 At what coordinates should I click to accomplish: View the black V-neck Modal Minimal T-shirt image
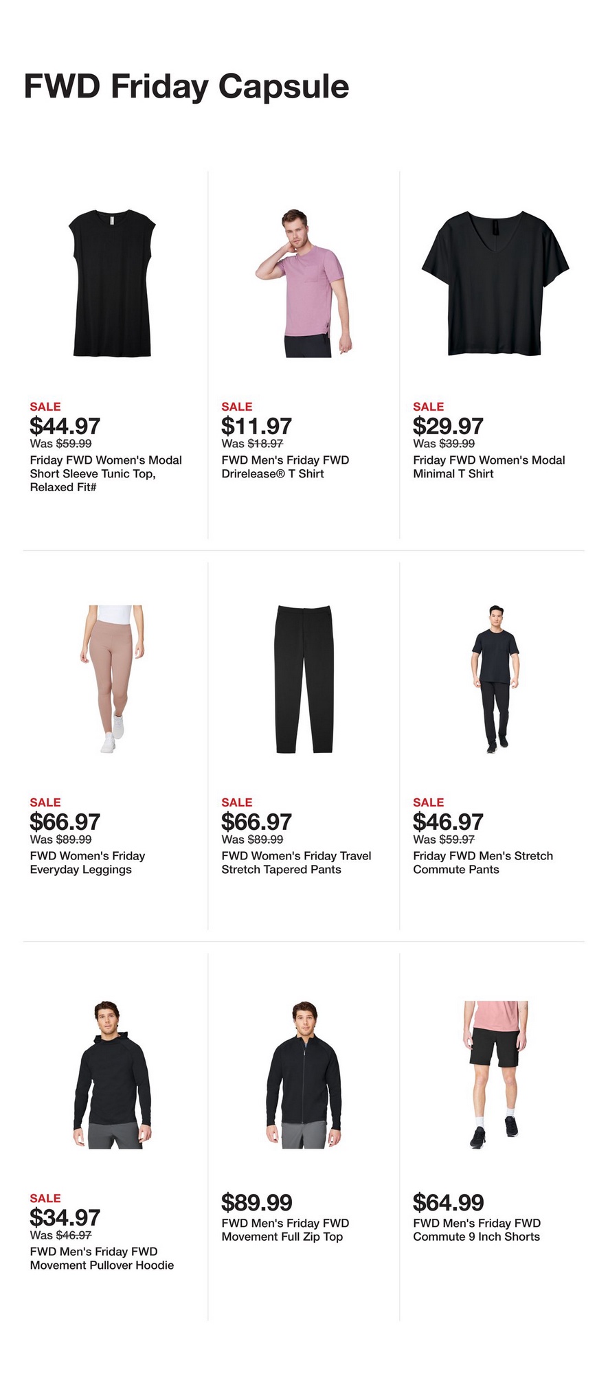(495, 283)
